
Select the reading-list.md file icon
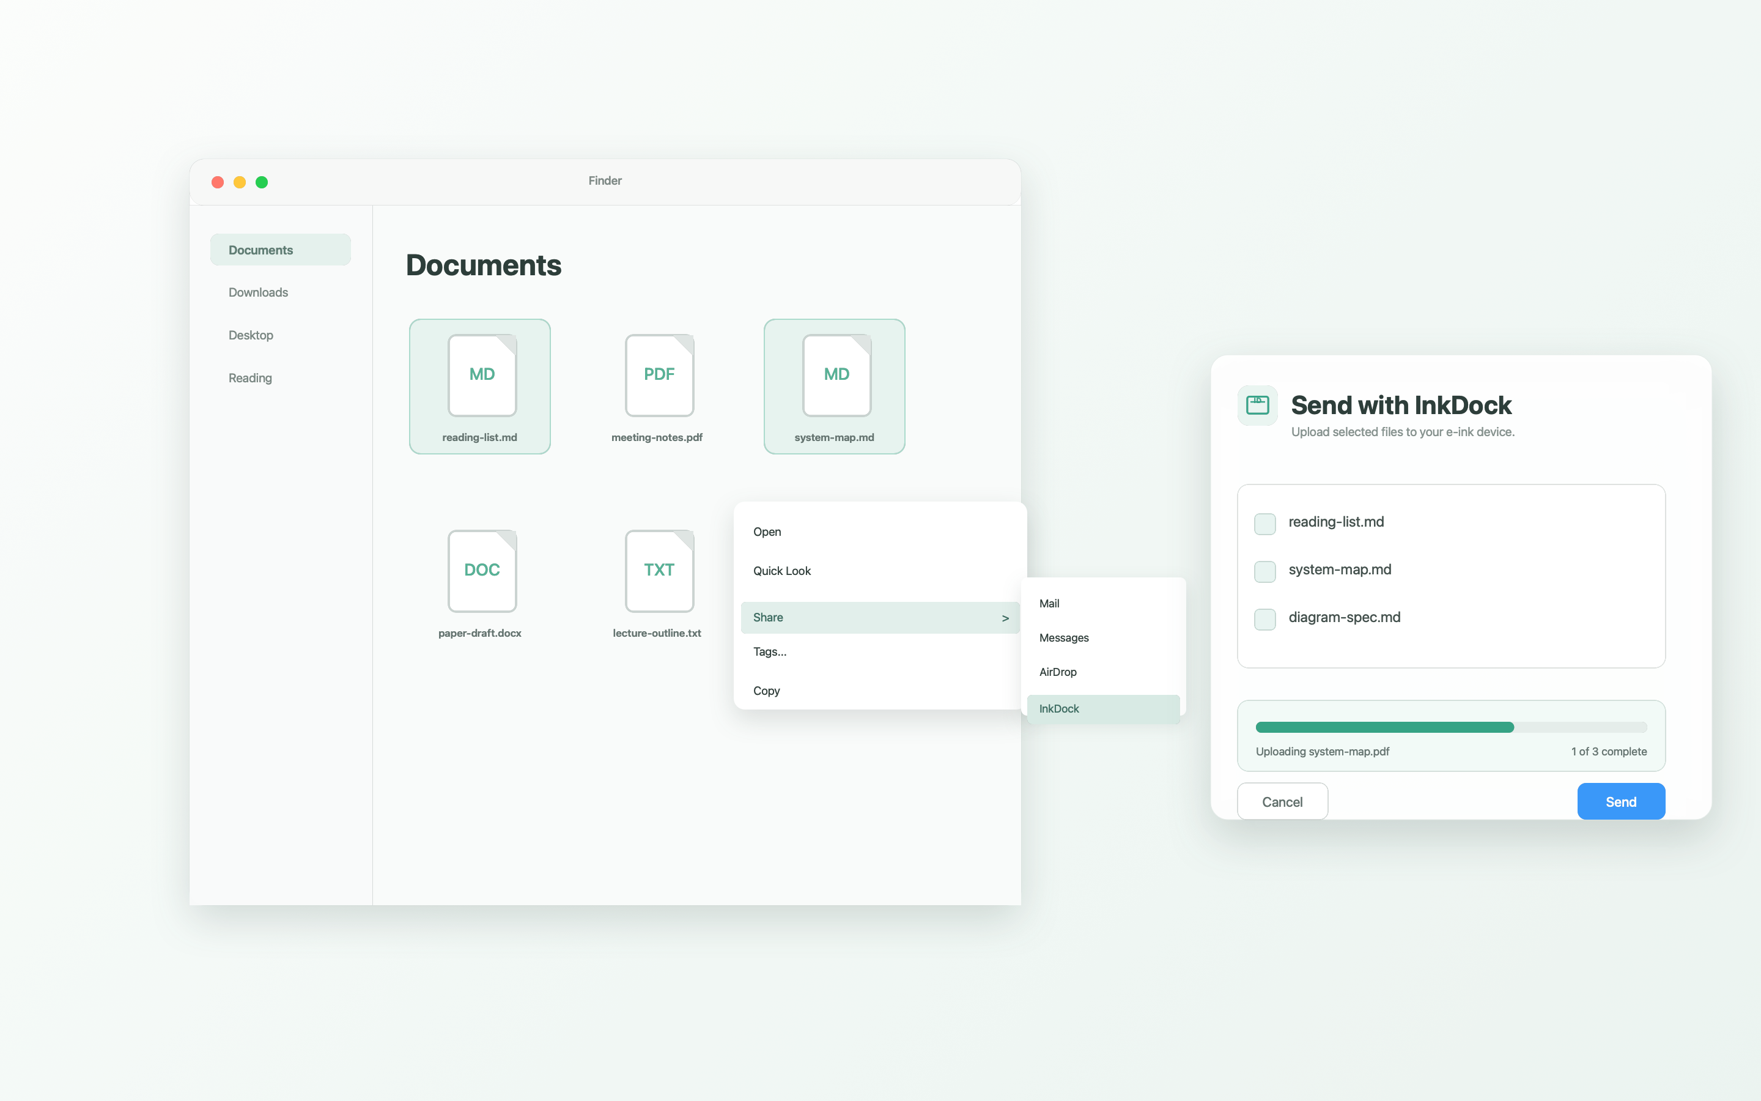tap(482, 375)
